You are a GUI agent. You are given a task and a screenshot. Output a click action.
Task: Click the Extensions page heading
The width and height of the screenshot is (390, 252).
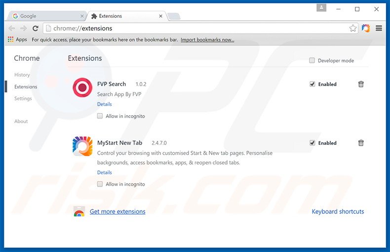pos(85,58)
